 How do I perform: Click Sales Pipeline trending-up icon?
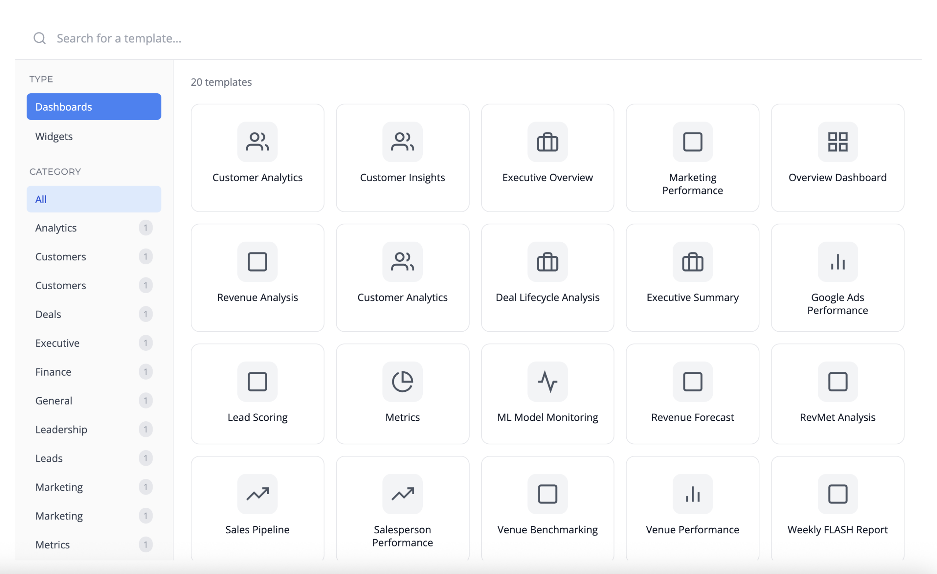click(257, 494)
